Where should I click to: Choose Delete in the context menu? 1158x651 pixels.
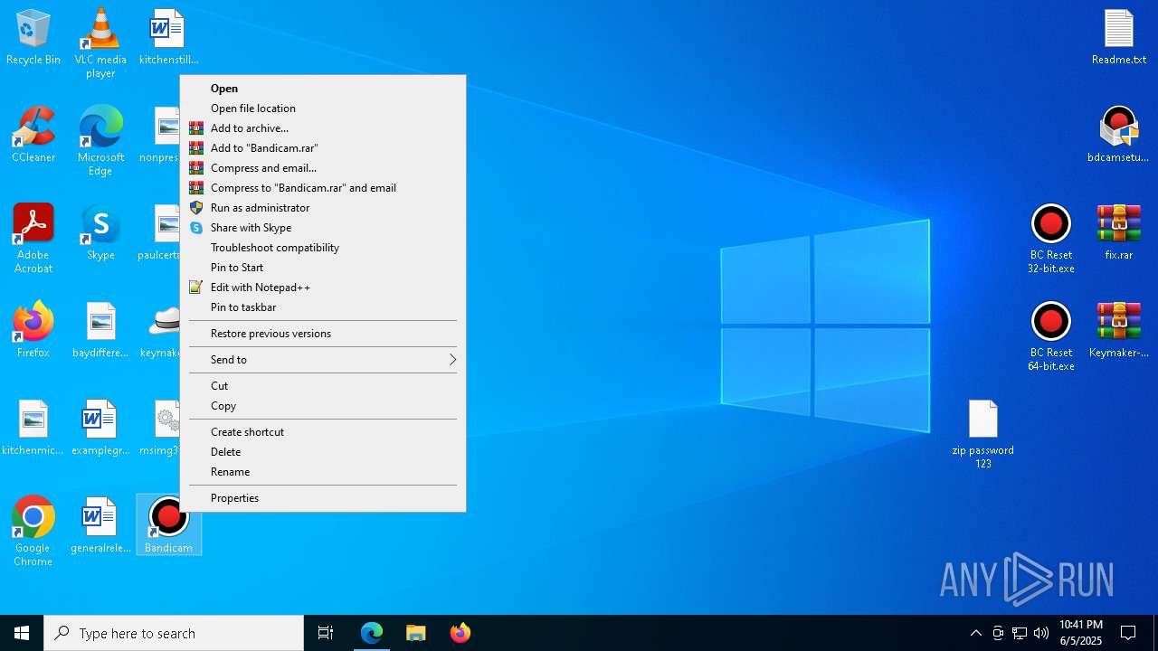click(323, 452)
